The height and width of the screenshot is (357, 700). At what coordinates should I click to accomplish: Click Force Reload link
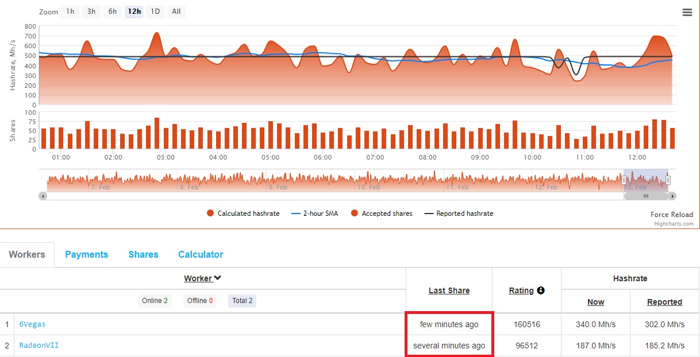(x=672, y=215)
